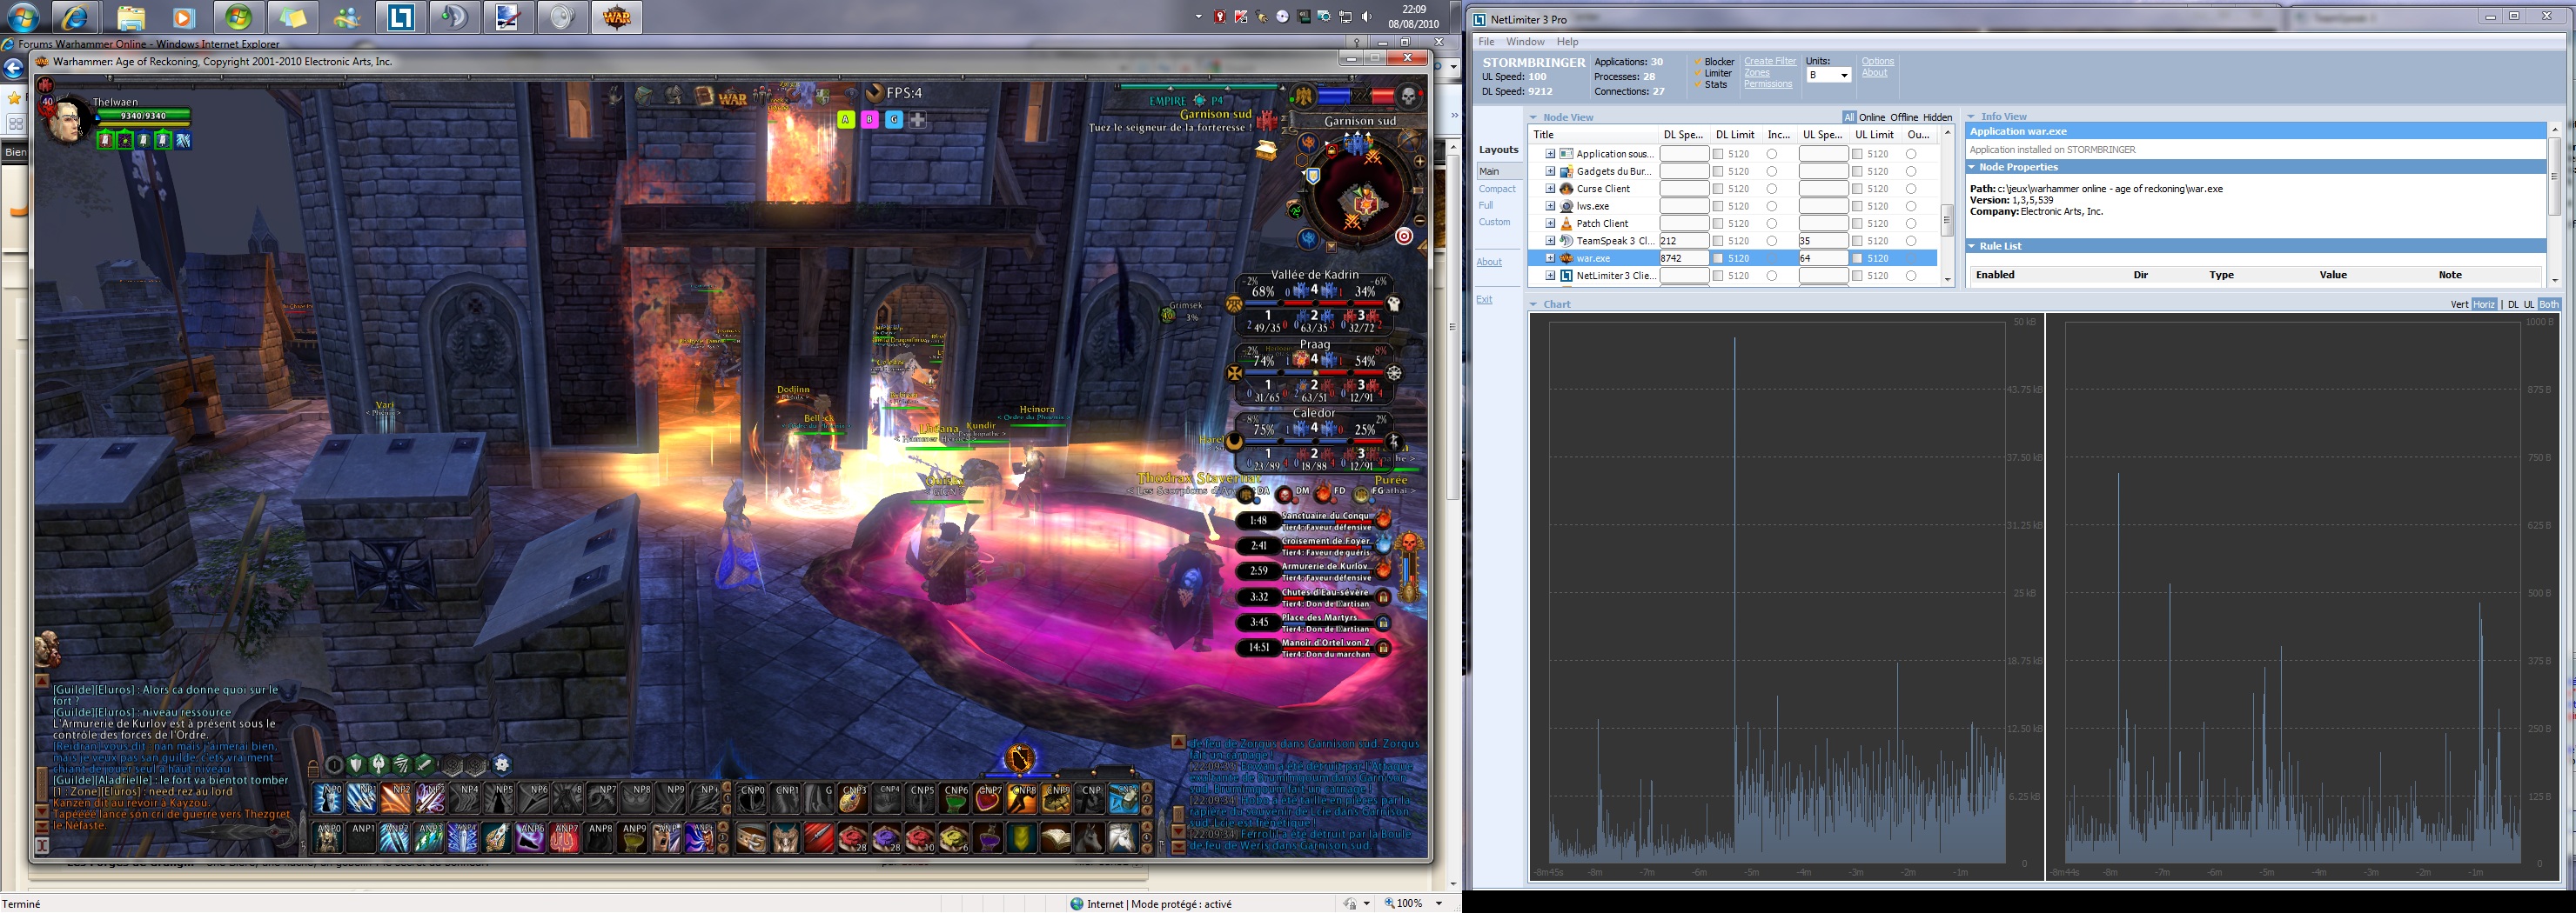
Task: Switch to the Compact layout
Action: 1497,189
